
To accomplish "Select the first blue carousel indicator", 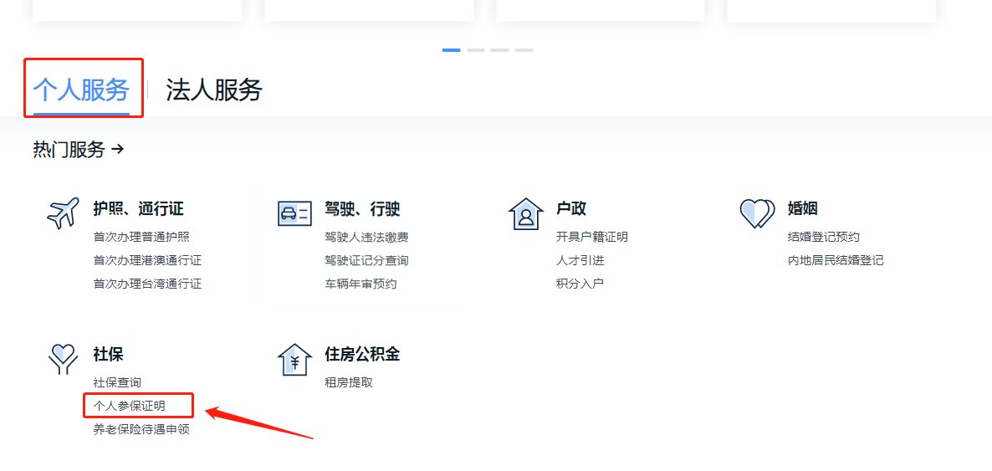I will point(451,50).
